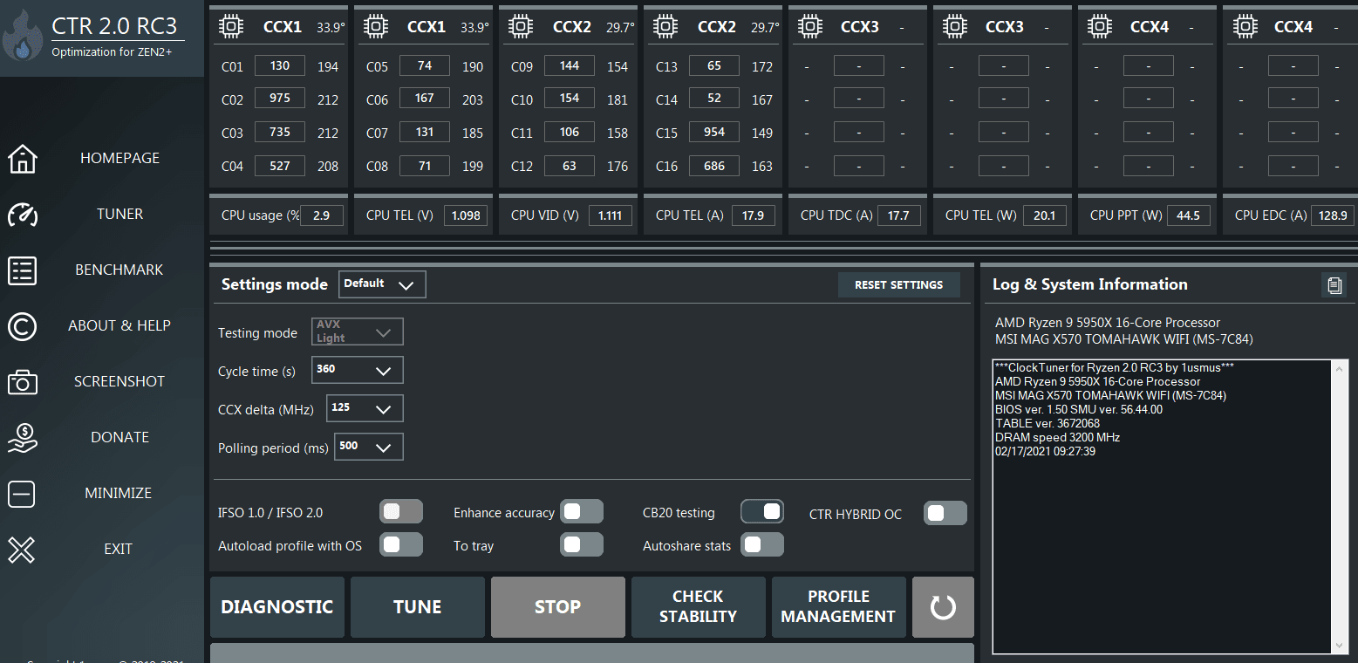The height and width of the screenshot is (663, 1358).
Task: Click the C01 value field 130
Action: pyautogui.click(x=280, y=65)
